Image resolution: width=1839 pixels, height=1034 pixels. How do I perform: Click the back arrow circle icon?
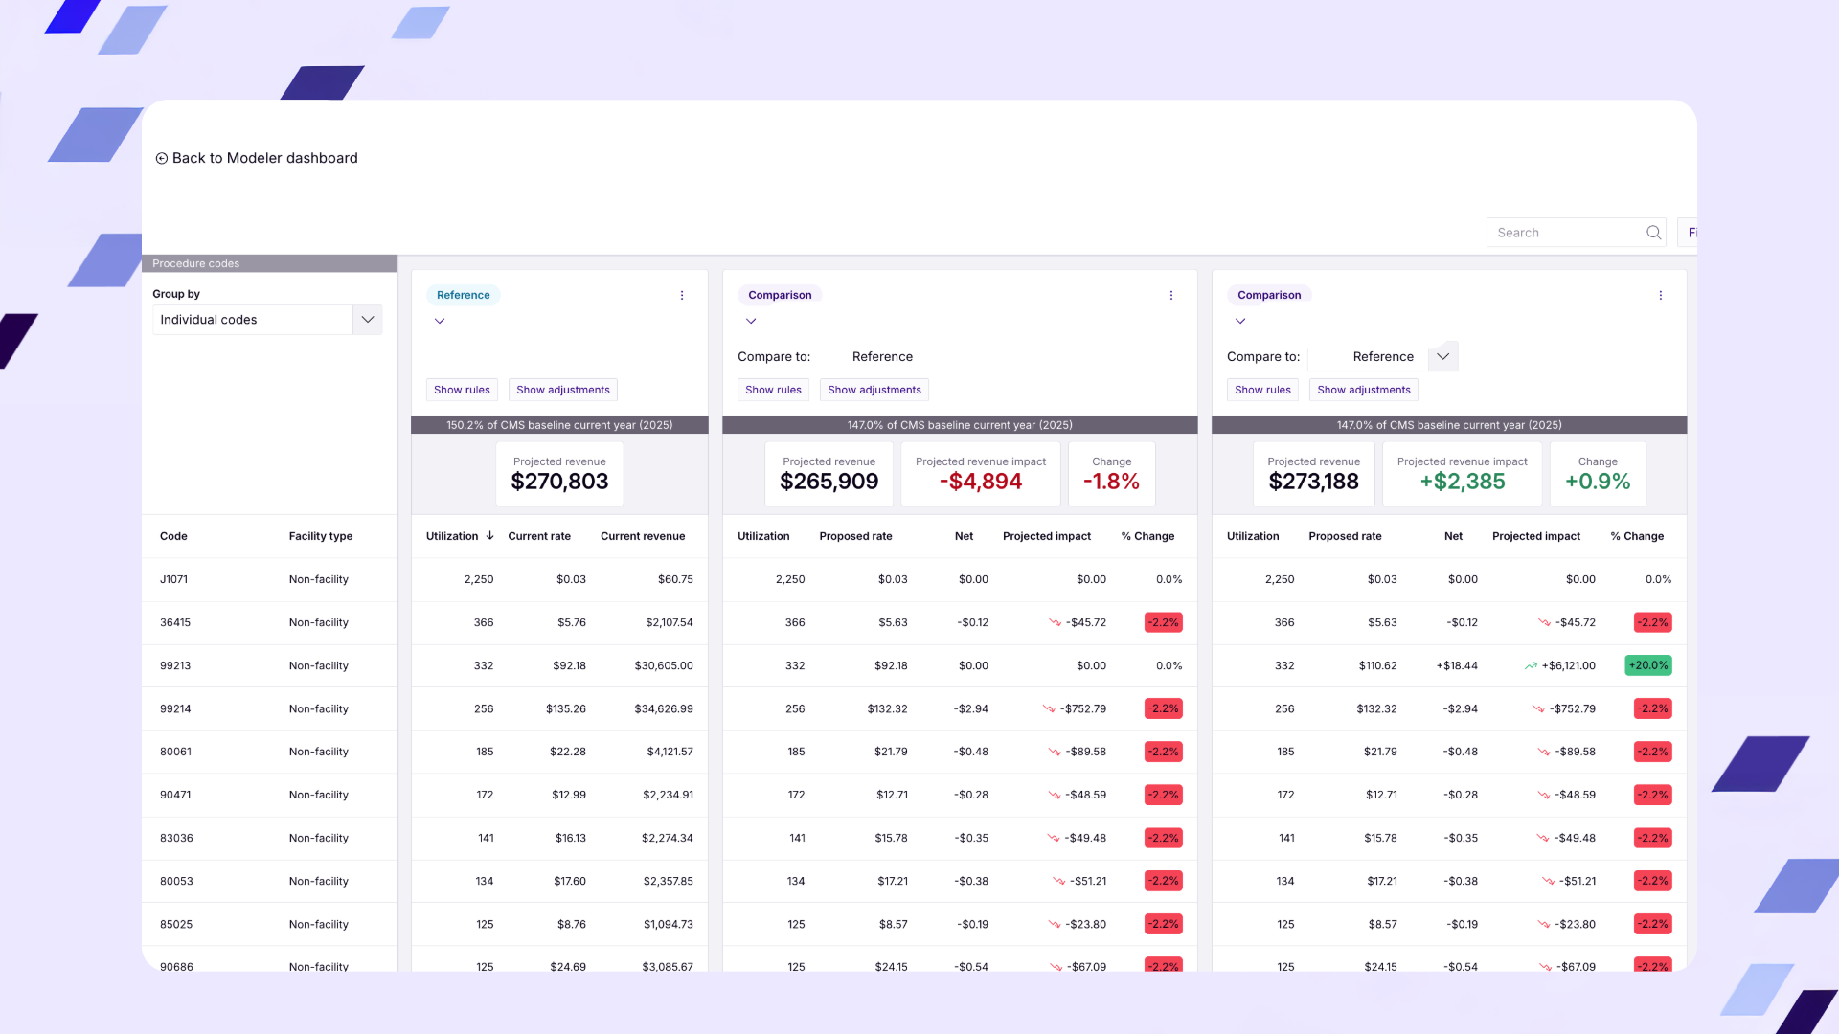[161, 159]
